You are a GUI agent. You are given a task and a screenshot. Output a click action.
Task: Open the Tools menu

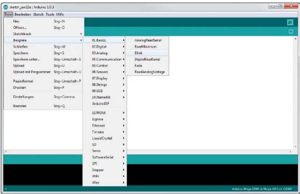[50, 14]
